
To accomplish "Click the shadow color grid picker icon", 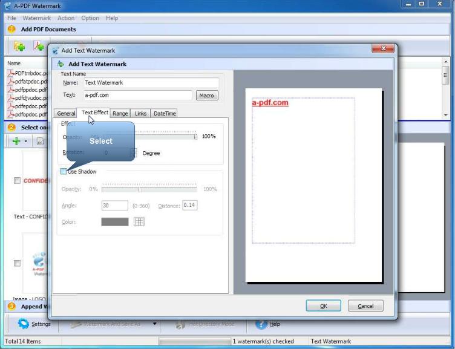I will pyautogui.click(x=139, y=222).
